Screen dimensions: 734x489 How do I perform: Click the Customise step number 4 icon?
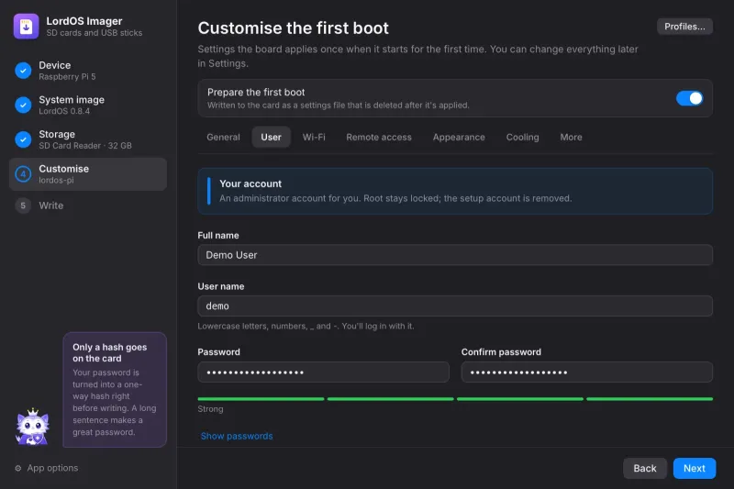pyautogui.click(x=23, y=174)
